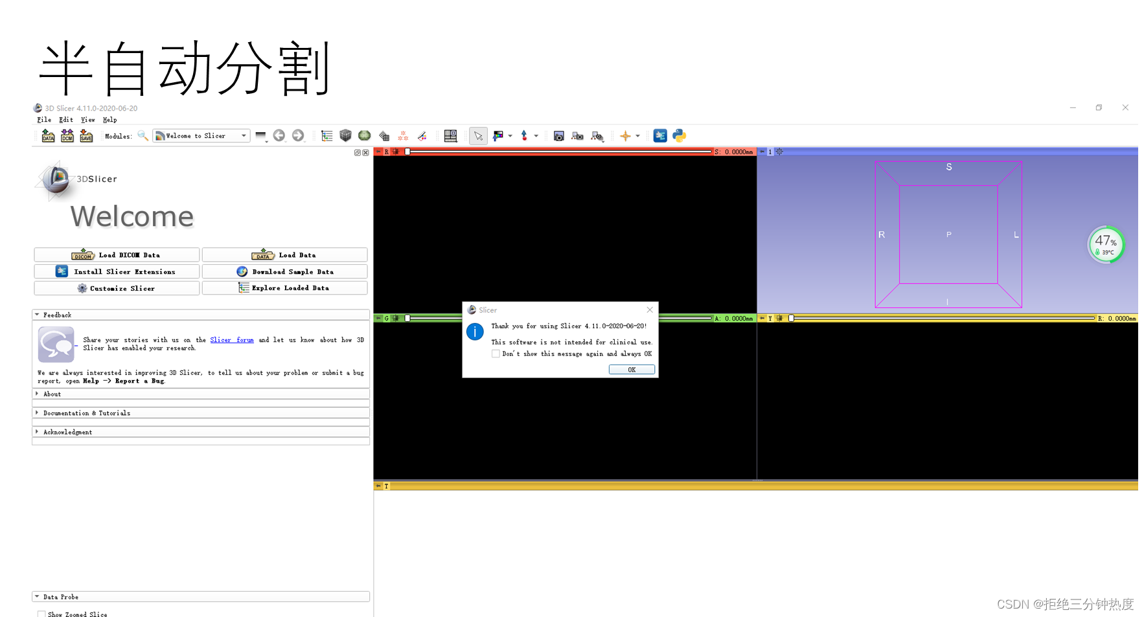
Task: Go to previous module with back arrow
Action: click(279, 135)
